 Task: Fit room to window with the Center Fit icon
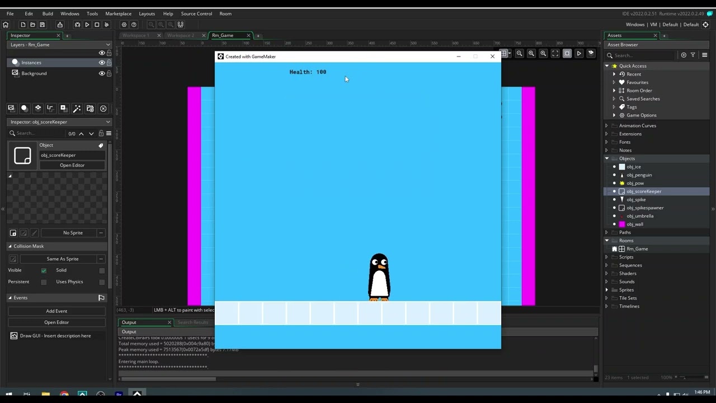tap(555, 54)
